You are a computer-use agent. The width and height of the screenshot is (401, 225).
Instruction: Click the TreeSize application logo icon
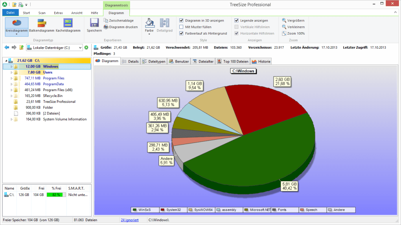click(x=5, y=4)
